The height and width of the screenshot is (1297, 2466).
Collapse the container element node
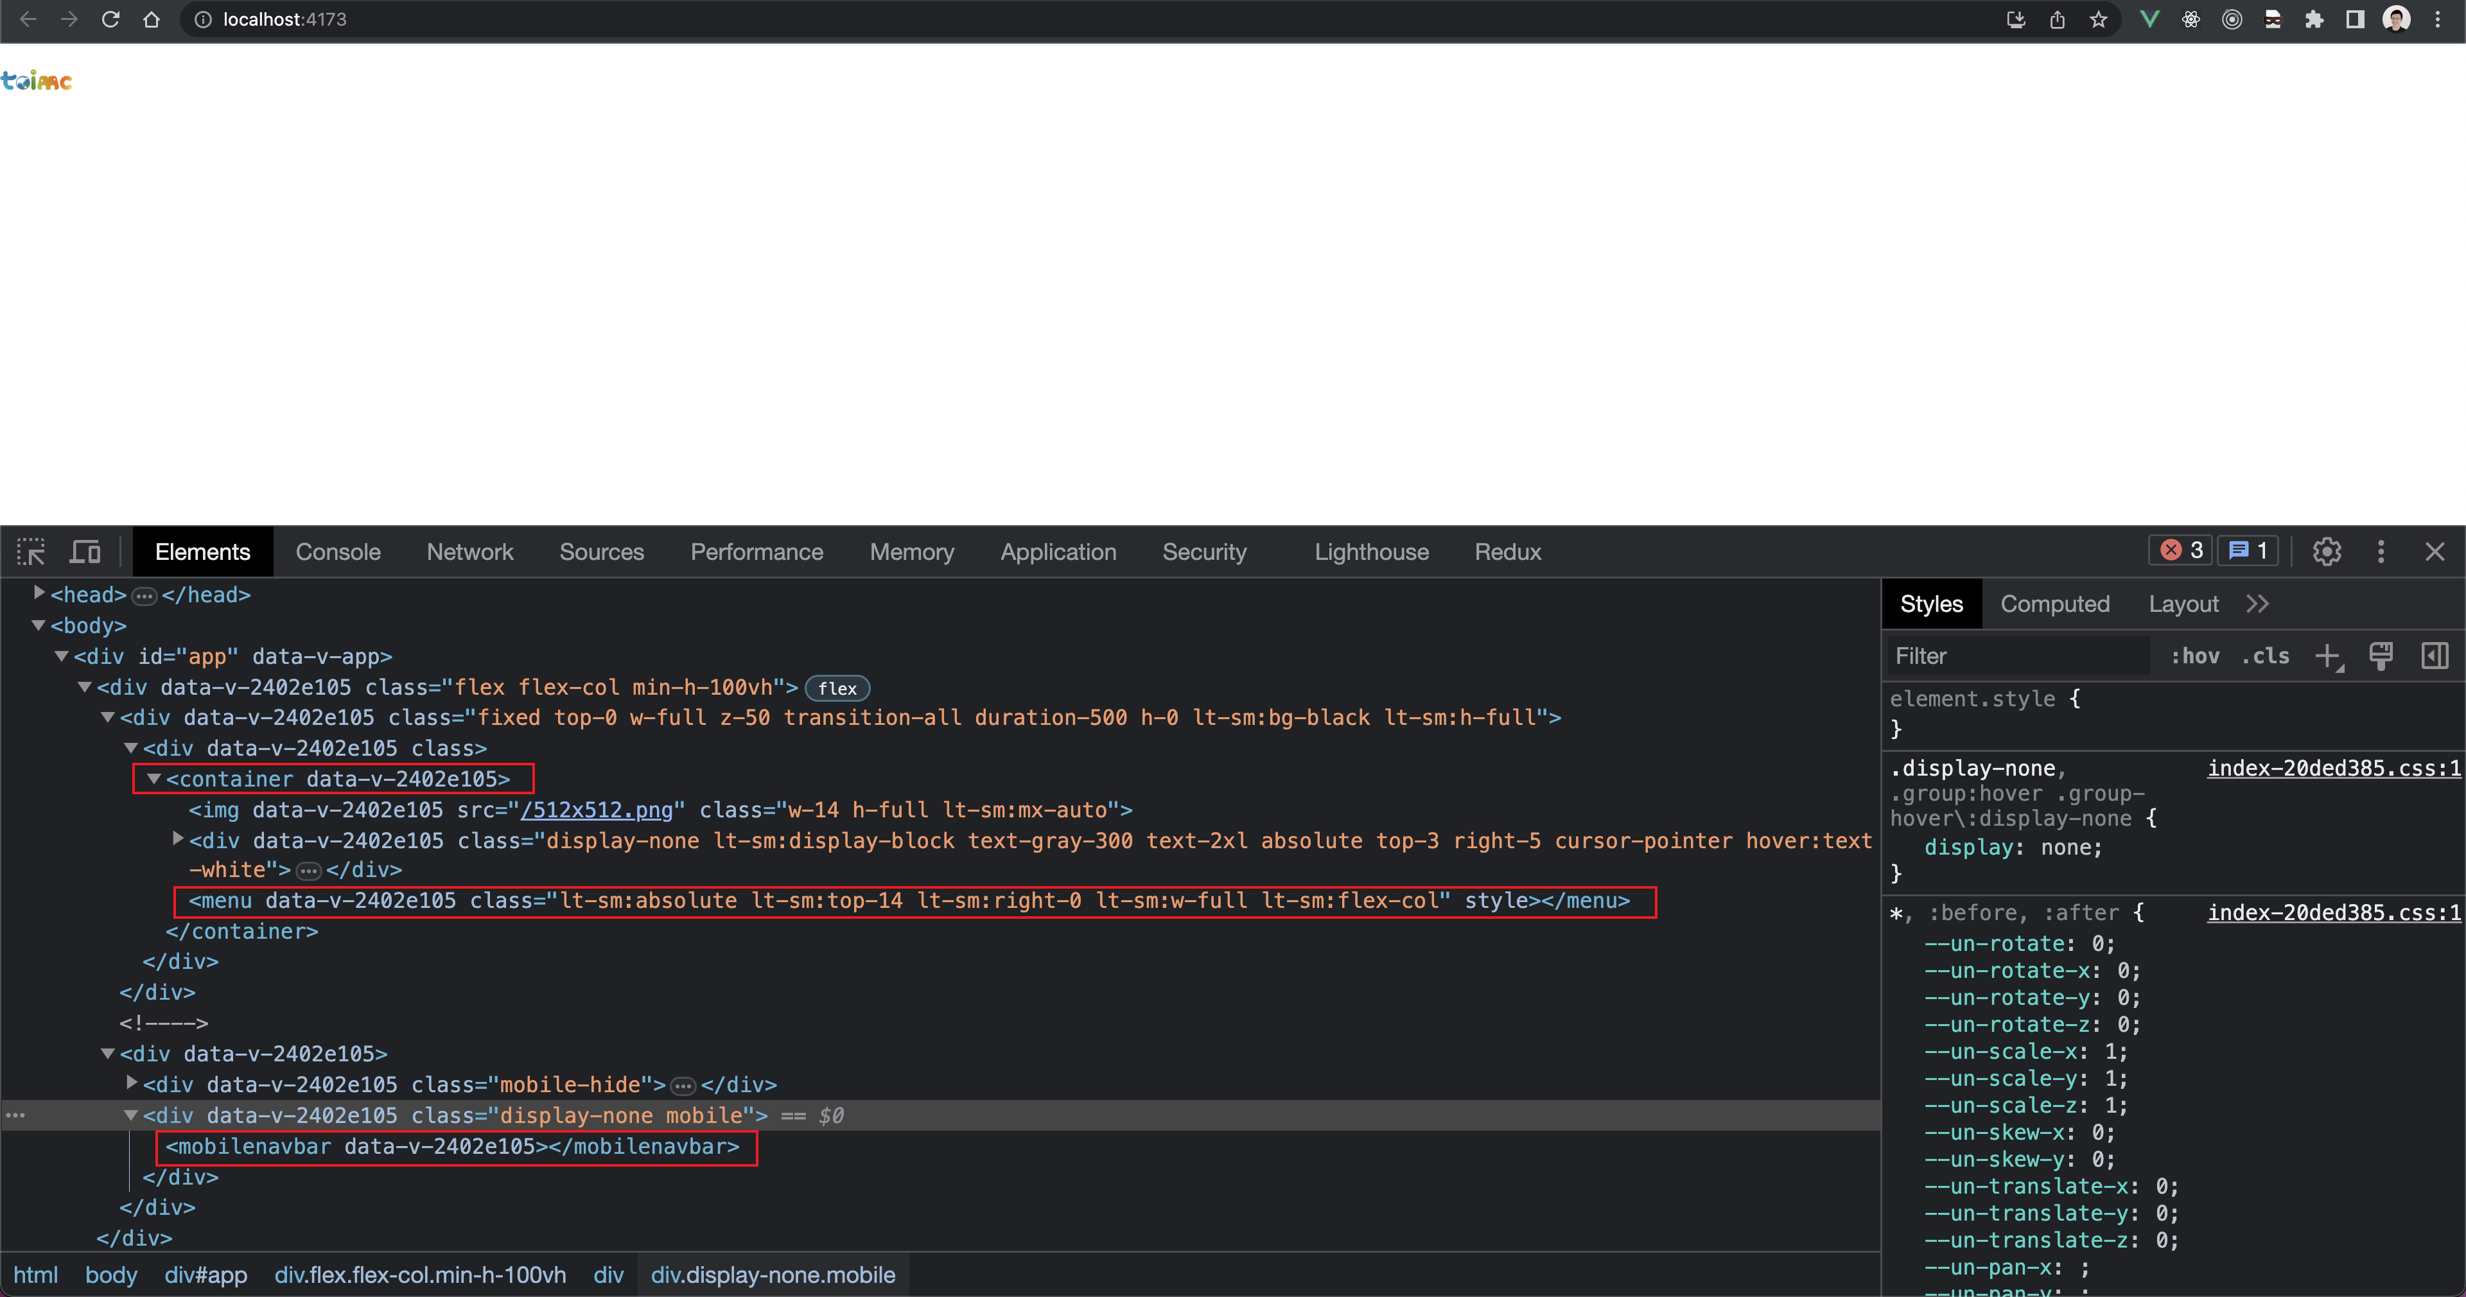tap(153, 779)
